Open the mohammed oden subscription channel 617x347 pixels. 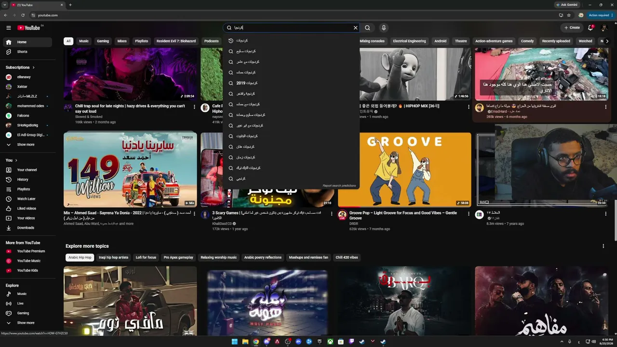[x=28, y=106]
